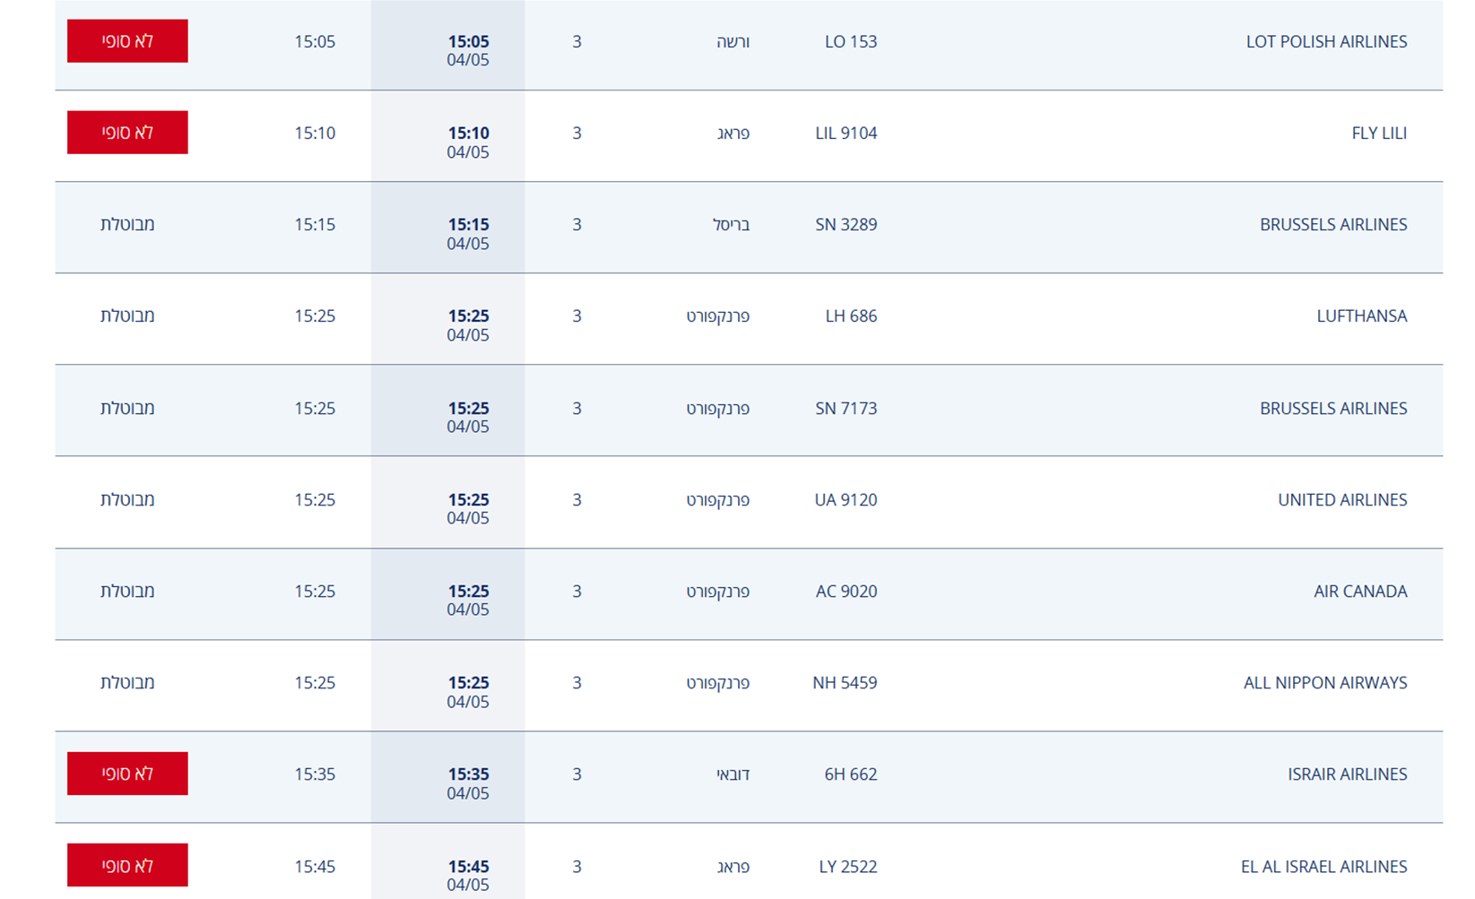Click flight number NH 5459
The height and width of the screenshot is (899, 1475).
click(844, 683)
